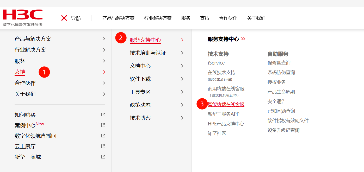The height and width of the screenshot is (172, 364).
Task: Open 设备升级码查询 link
Action: 283,130
